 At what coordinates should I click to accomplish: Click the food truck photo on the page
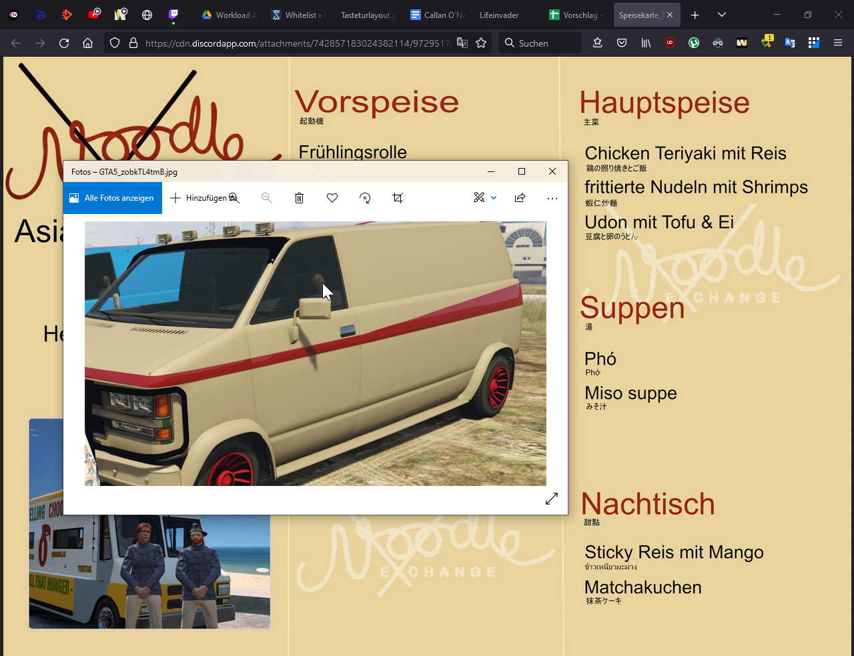149,572
